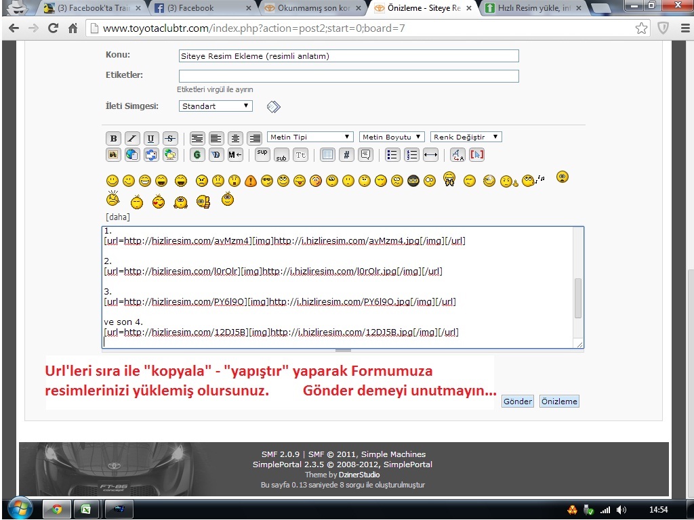This screenshot has height=520, width=694.
Task: Open the İleti Simgesi Standart dropdown
Action: click(x=216, y=106)
